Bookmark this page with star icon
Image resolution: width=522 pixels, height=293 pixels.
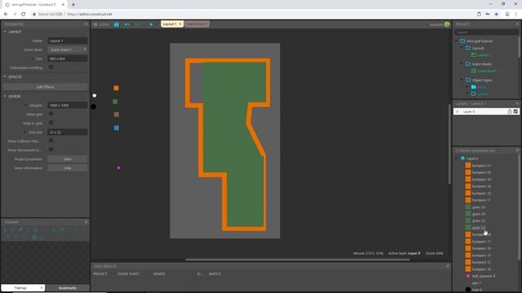pyautogui.click(x=497, y=15)
